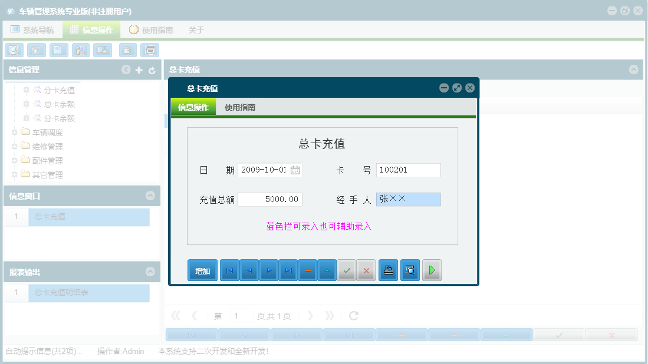Click the confirm checkmark button in the dialog
Image resolution: width=648 pixels, height=364 pixels.
346,270
